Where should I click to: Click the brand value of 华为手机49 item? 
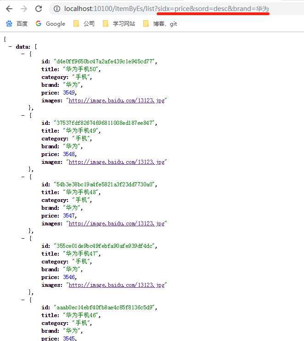click(x=72, y=146)
